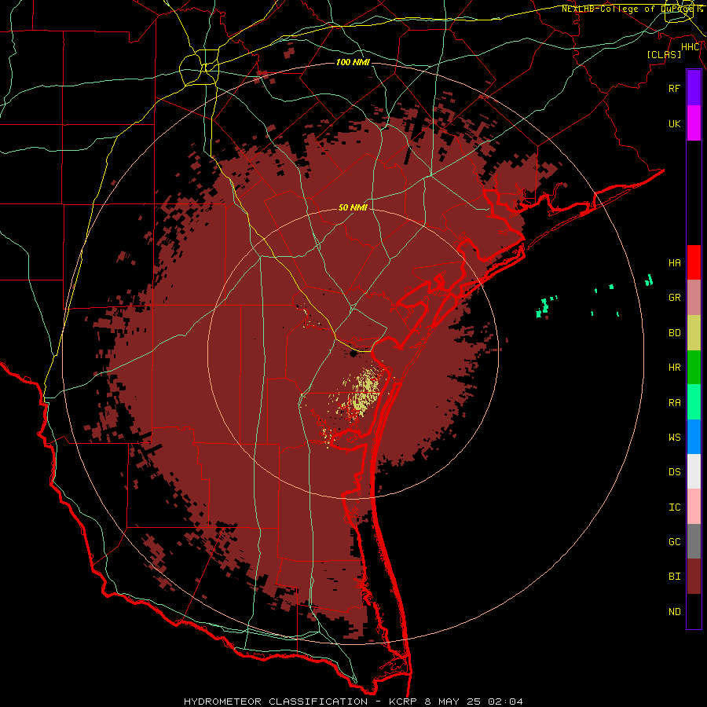Click the RA light-green legend swatch
Image resolution: width=707 pixels, height=707 pixels.
[x=694, y=402]
